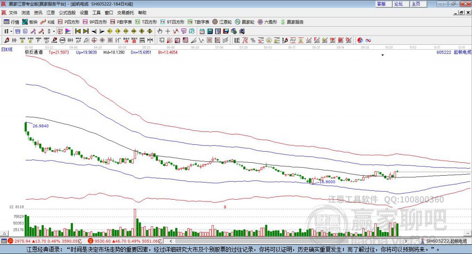
Task: Open 赢家服务 dollar-sign service
Action: click(292, 22)
